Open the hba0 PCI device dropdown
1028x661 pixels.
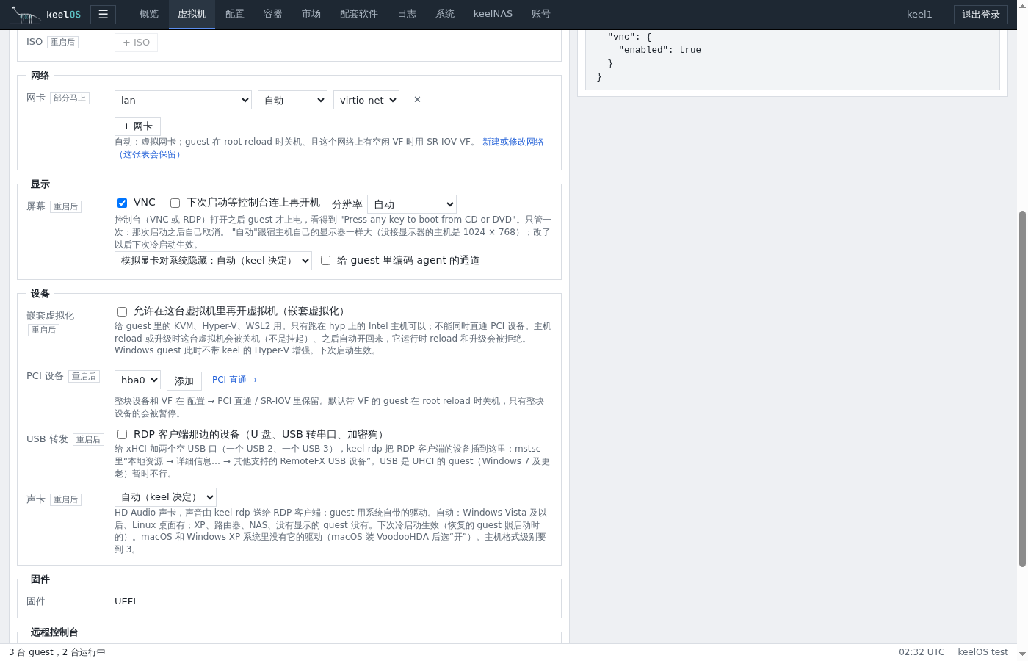point(137,380)
